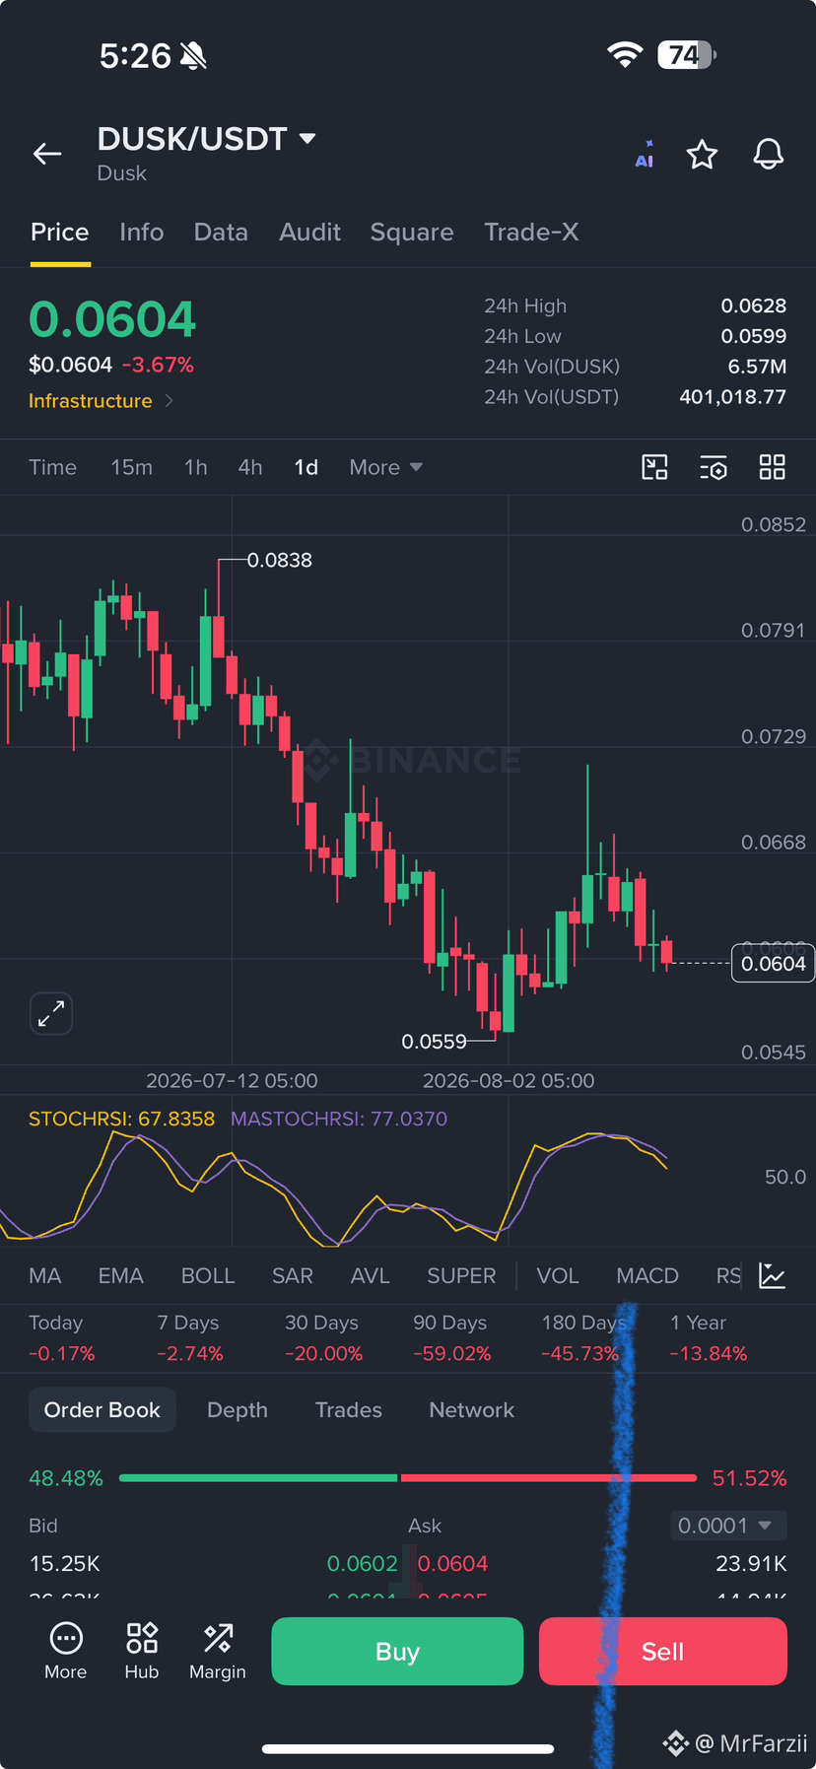Open the Infrastructure category chevron
The width and height of the screenshot is (816, 1769).
point(170,401)
